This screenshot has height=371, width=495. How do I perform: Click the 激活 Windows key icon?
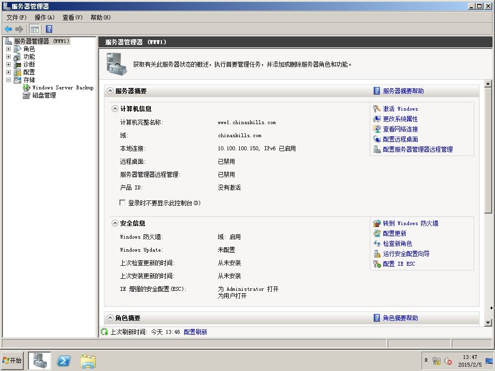point(377,109)
